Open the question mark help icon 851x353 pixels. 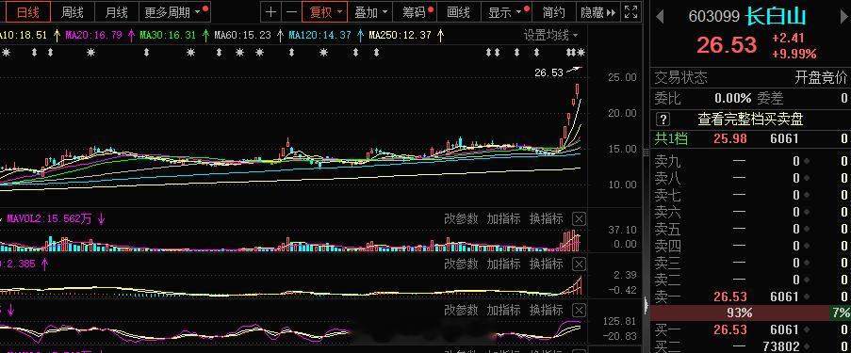663,120
